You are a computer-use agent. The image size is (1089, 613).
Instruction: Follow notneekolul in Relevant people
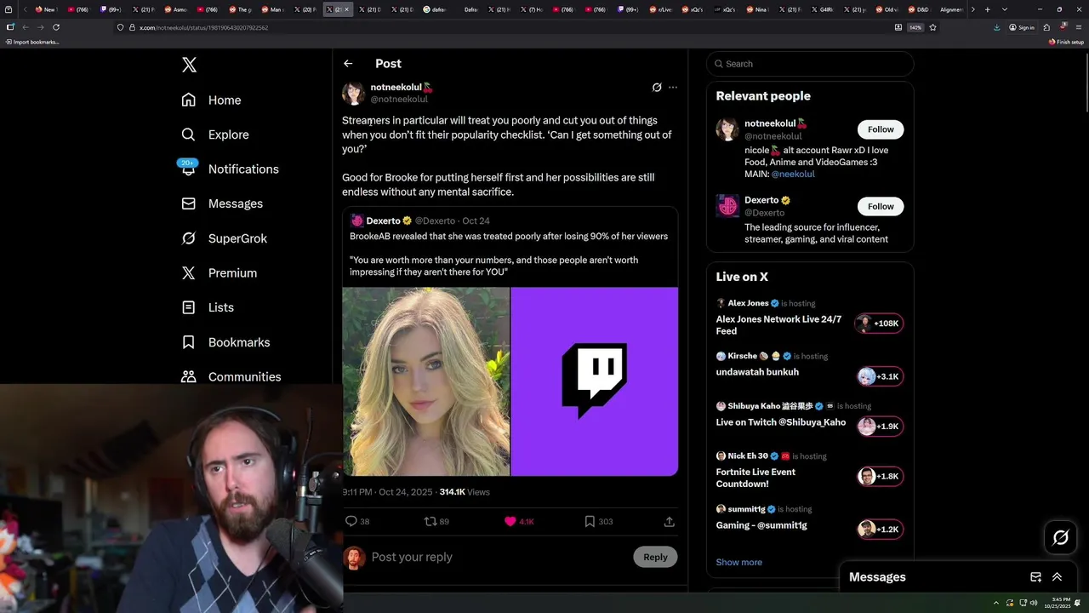coord(881,129)
